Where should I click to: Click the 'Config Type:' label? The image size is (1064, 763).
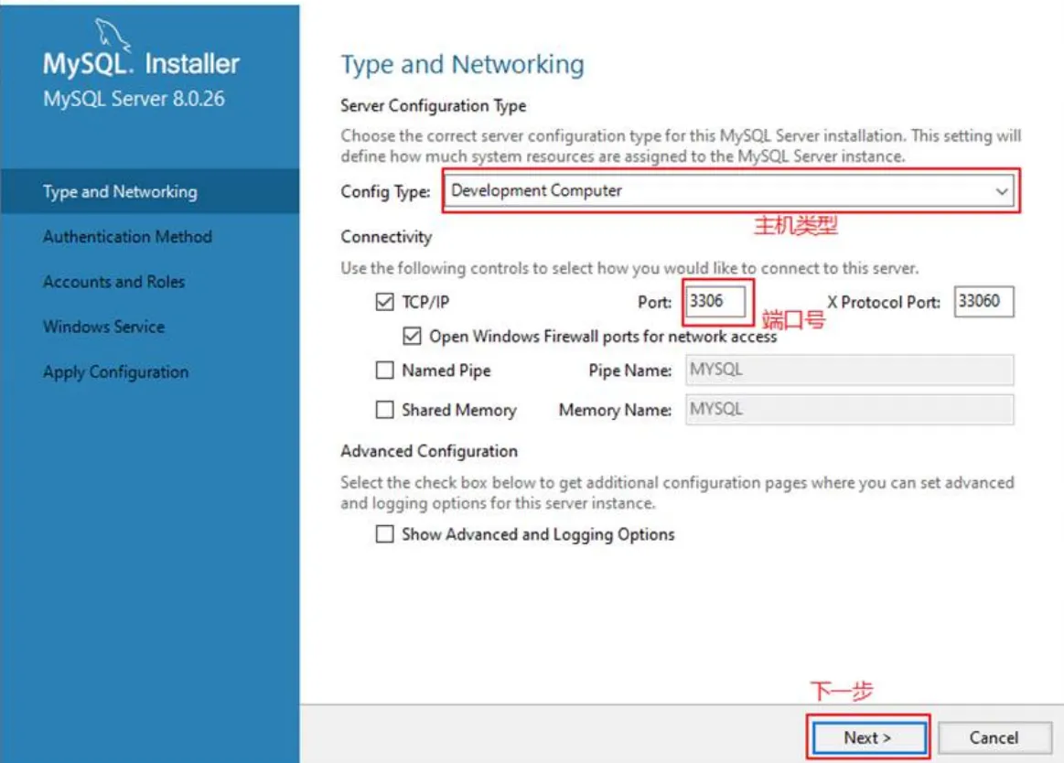[385, 192]
